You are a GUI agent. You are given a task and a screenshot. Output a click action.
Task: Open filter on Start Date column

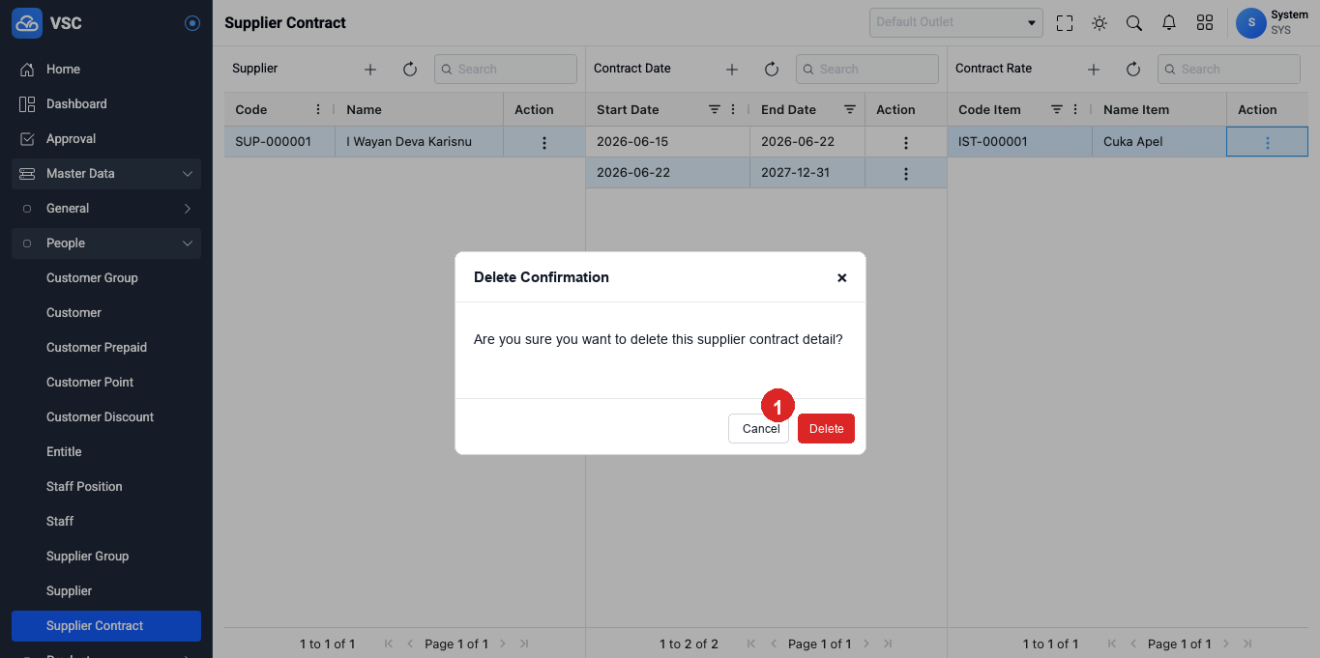[x=715, y=109]
